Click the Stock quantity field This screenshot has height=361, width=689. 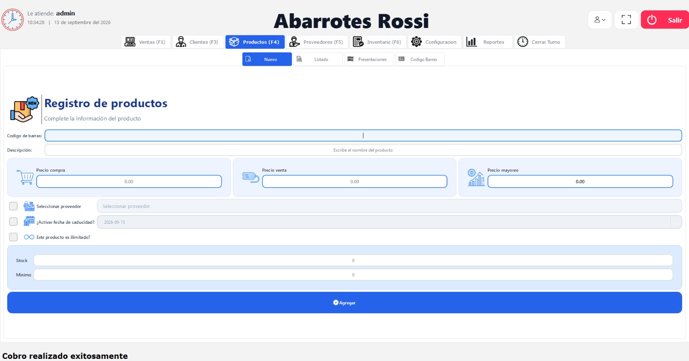pyautogui.click(x=353, y=260)
